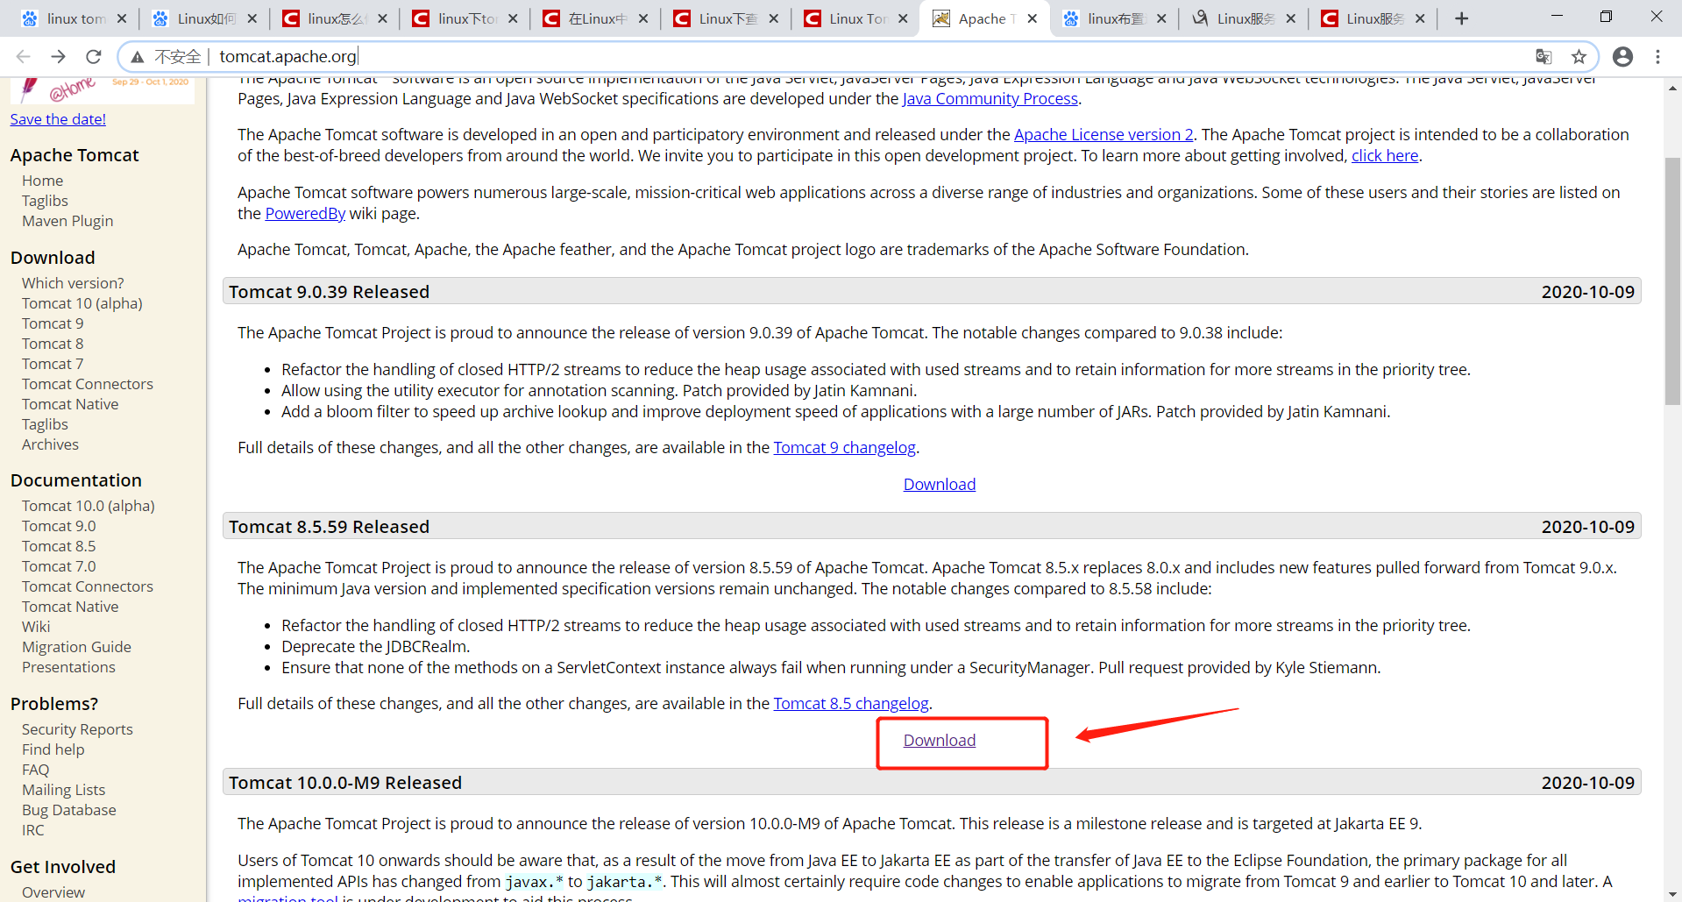Reload the Tomcat page
1682x902 pixels.
pos(93,57)
